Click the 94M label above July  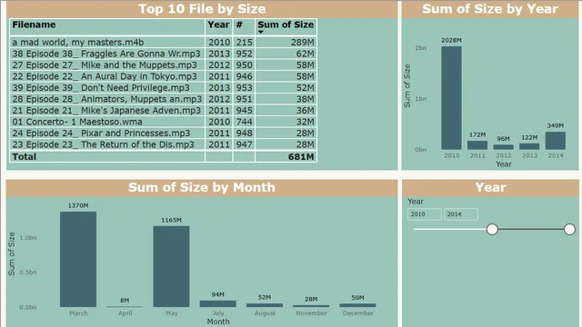(x=218, y=294)
